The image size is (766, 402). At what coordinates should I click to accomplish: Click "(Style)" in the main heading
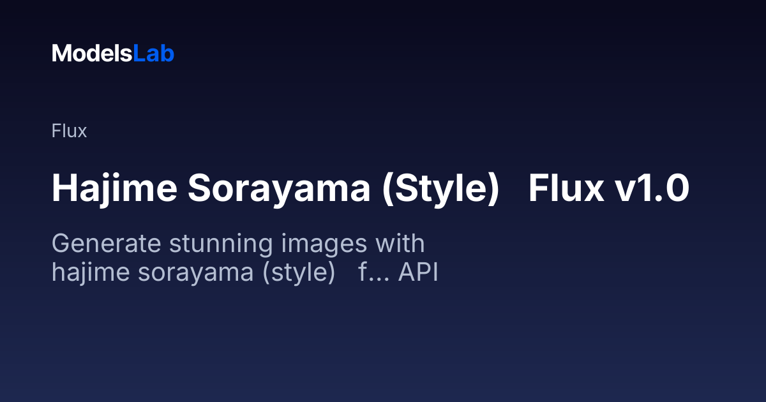click(440, 189)
